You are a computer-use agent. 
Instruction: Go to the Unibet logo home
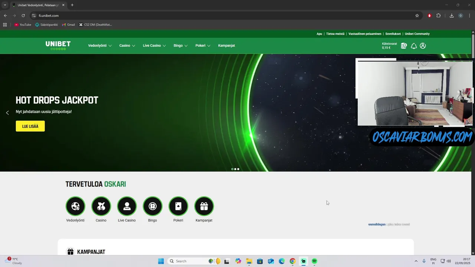click(x=58, y=45)
